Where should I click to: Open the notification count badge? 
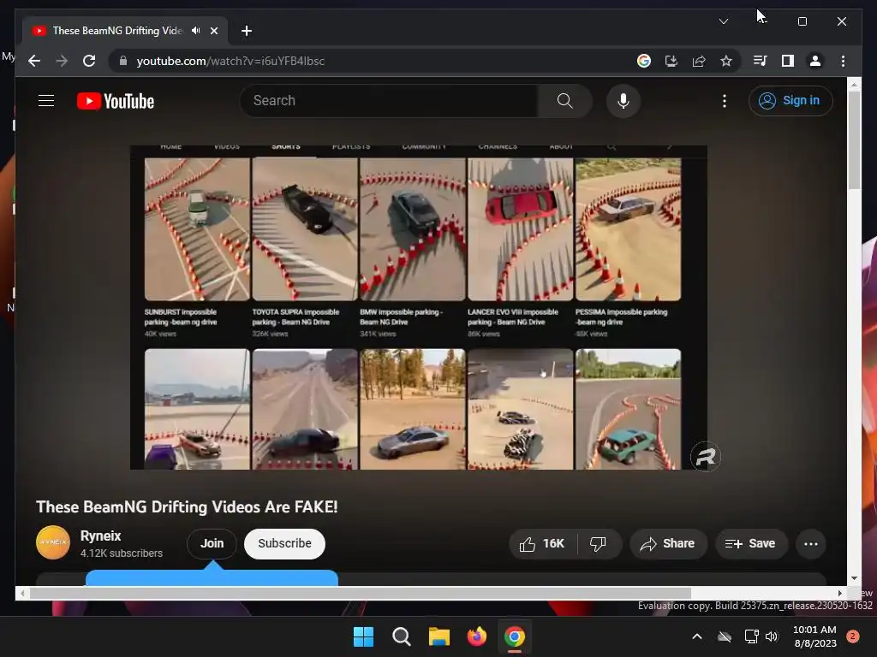point(852,636)
